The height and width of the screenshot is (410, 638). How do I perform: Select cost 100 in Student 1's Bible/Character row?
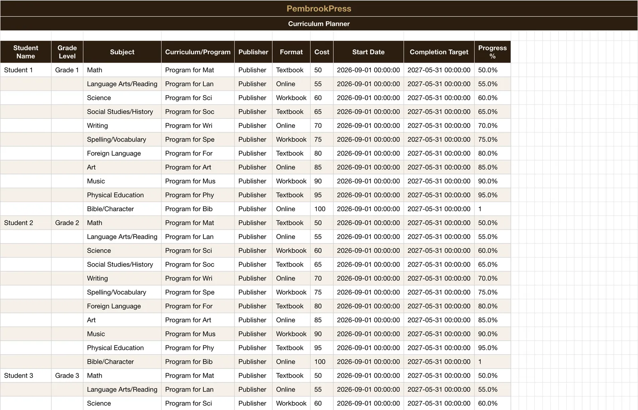point(322,209)
